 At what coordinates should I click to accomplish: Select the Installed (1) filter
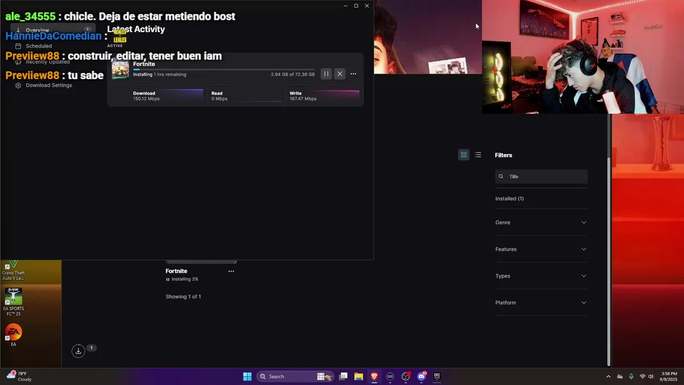509,198
